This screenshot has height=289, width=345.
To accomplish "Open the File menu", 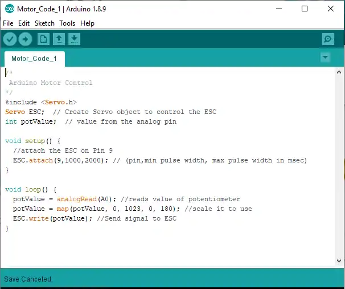I will tap(8, 23).
